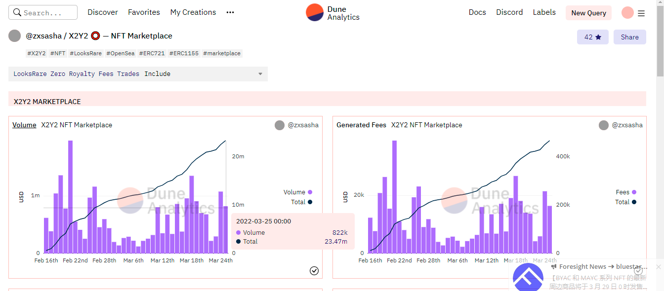Open the three-dots more menu
The image size is (664, 291).
point(230,12)
